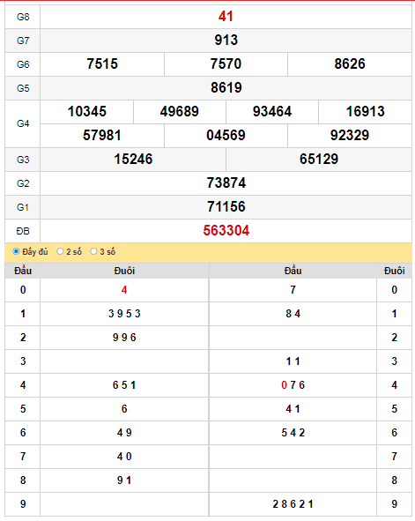Click the G7 result 913

pyautogui.click(x=226, y=41)
